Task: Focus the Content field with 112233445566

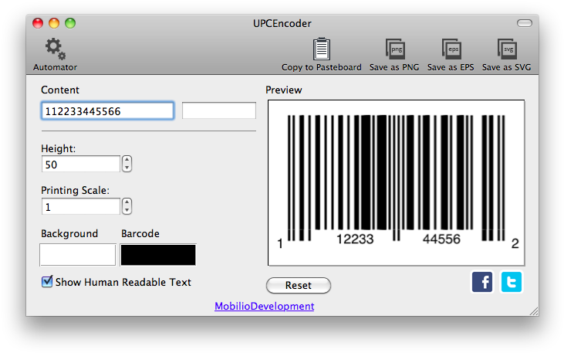Action: [x=107, y=111]
